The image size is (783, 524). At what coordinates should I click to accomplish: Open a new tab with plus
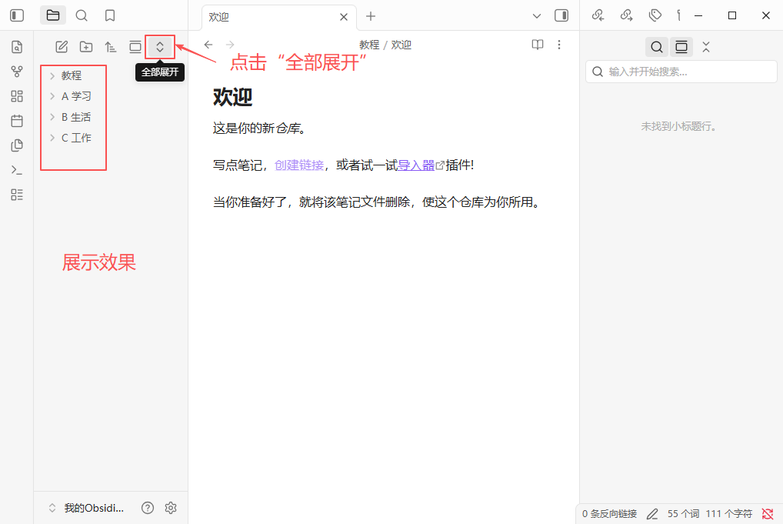click(371, 16)
